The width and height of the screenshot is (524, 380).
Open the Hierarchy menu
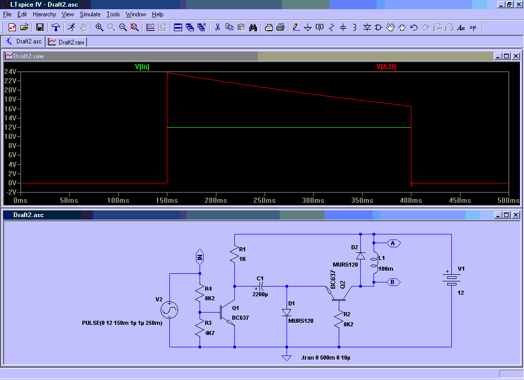pos(44,14)
